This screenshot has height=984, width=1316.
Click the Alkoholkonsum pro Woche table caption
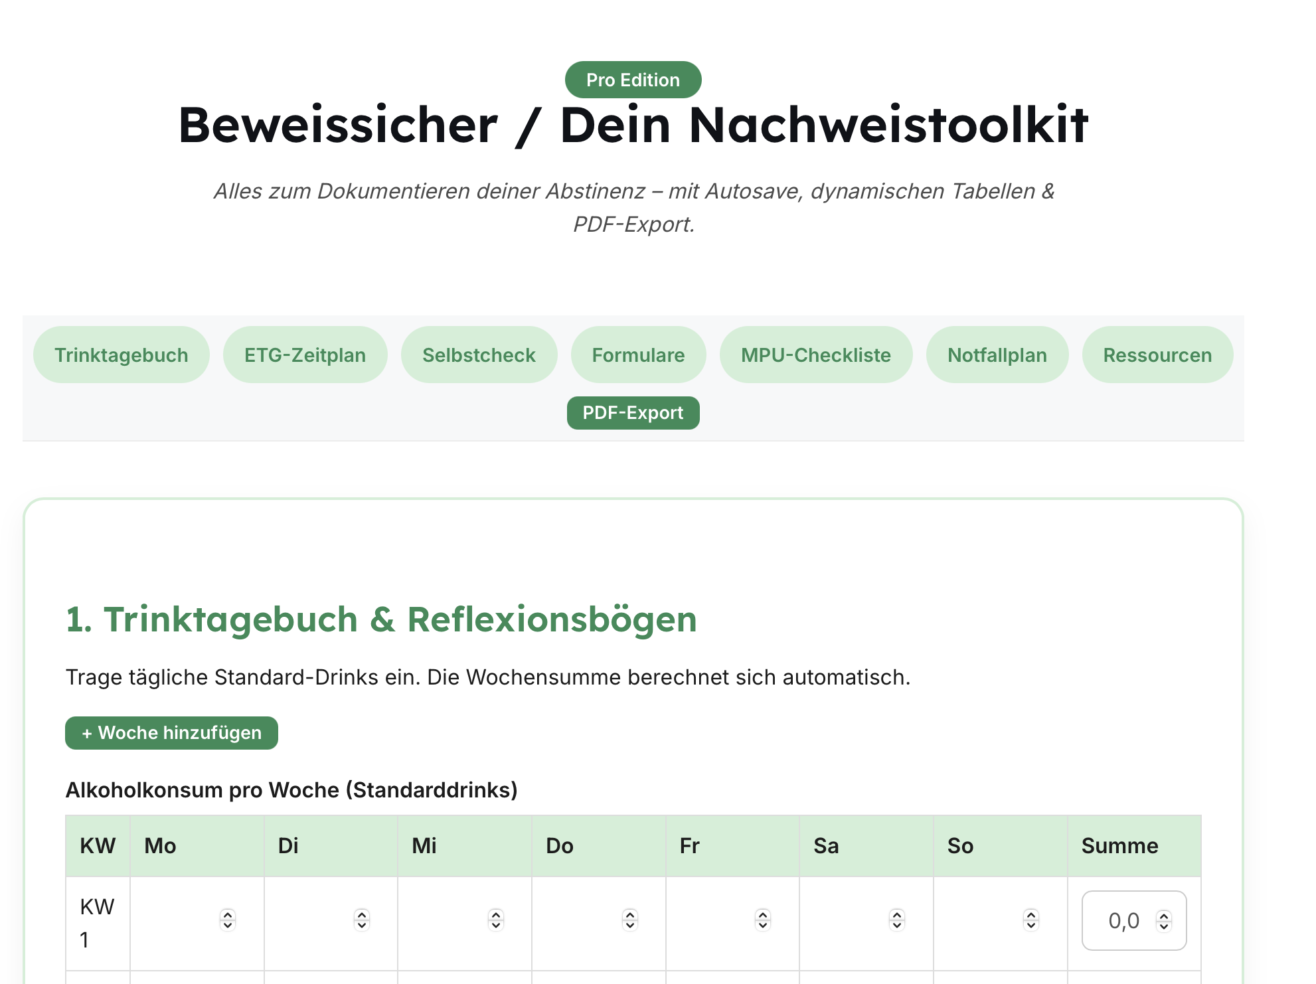point(291,790)
